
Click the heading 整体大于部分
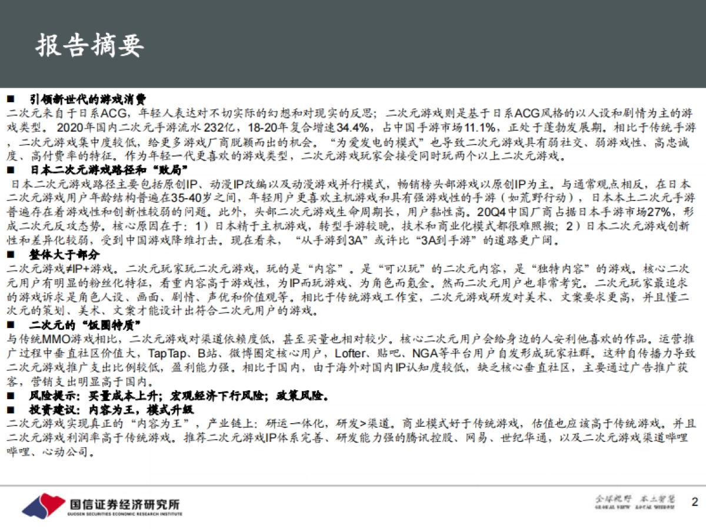coord(65,255)
